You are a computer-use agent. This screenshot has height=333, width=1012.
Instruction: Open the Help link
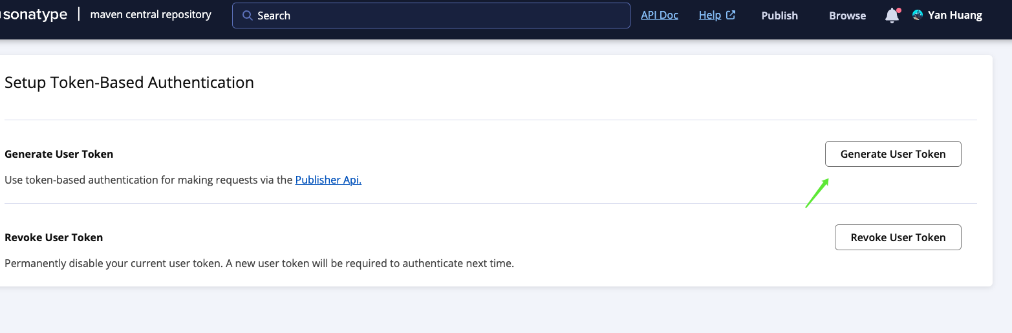tap(709, 15)
